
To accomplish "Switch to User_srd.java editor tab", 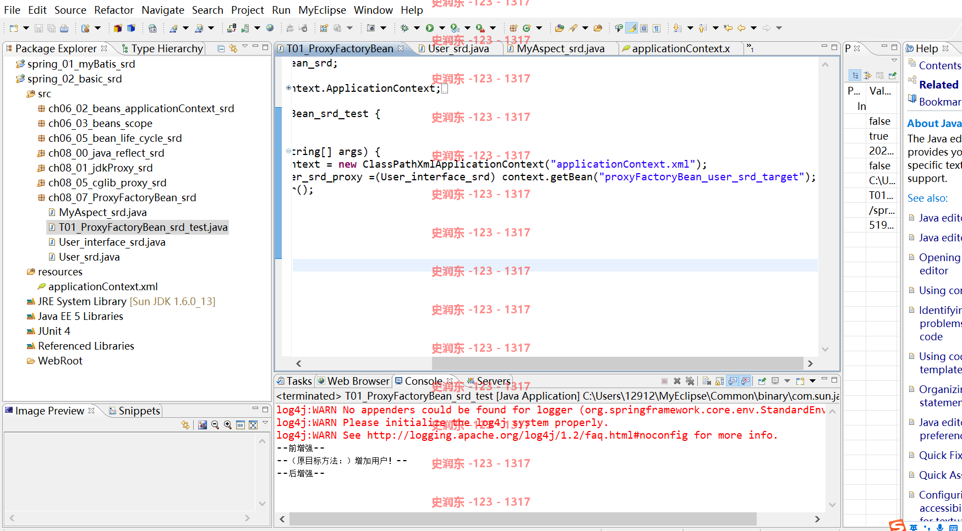I will (458, 48).
